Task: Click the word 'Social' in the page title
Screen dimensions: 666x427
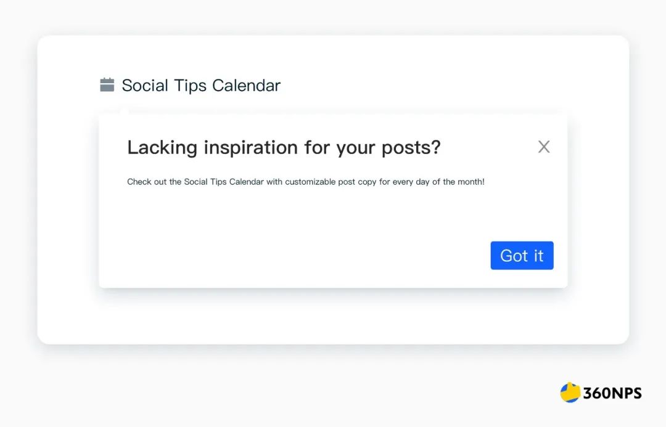Action: tap(145, 85)
